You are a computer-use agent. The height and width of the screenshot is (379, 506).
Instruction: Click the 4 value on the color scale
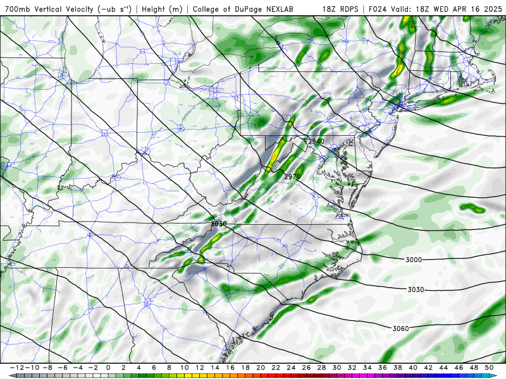(139, 368)
